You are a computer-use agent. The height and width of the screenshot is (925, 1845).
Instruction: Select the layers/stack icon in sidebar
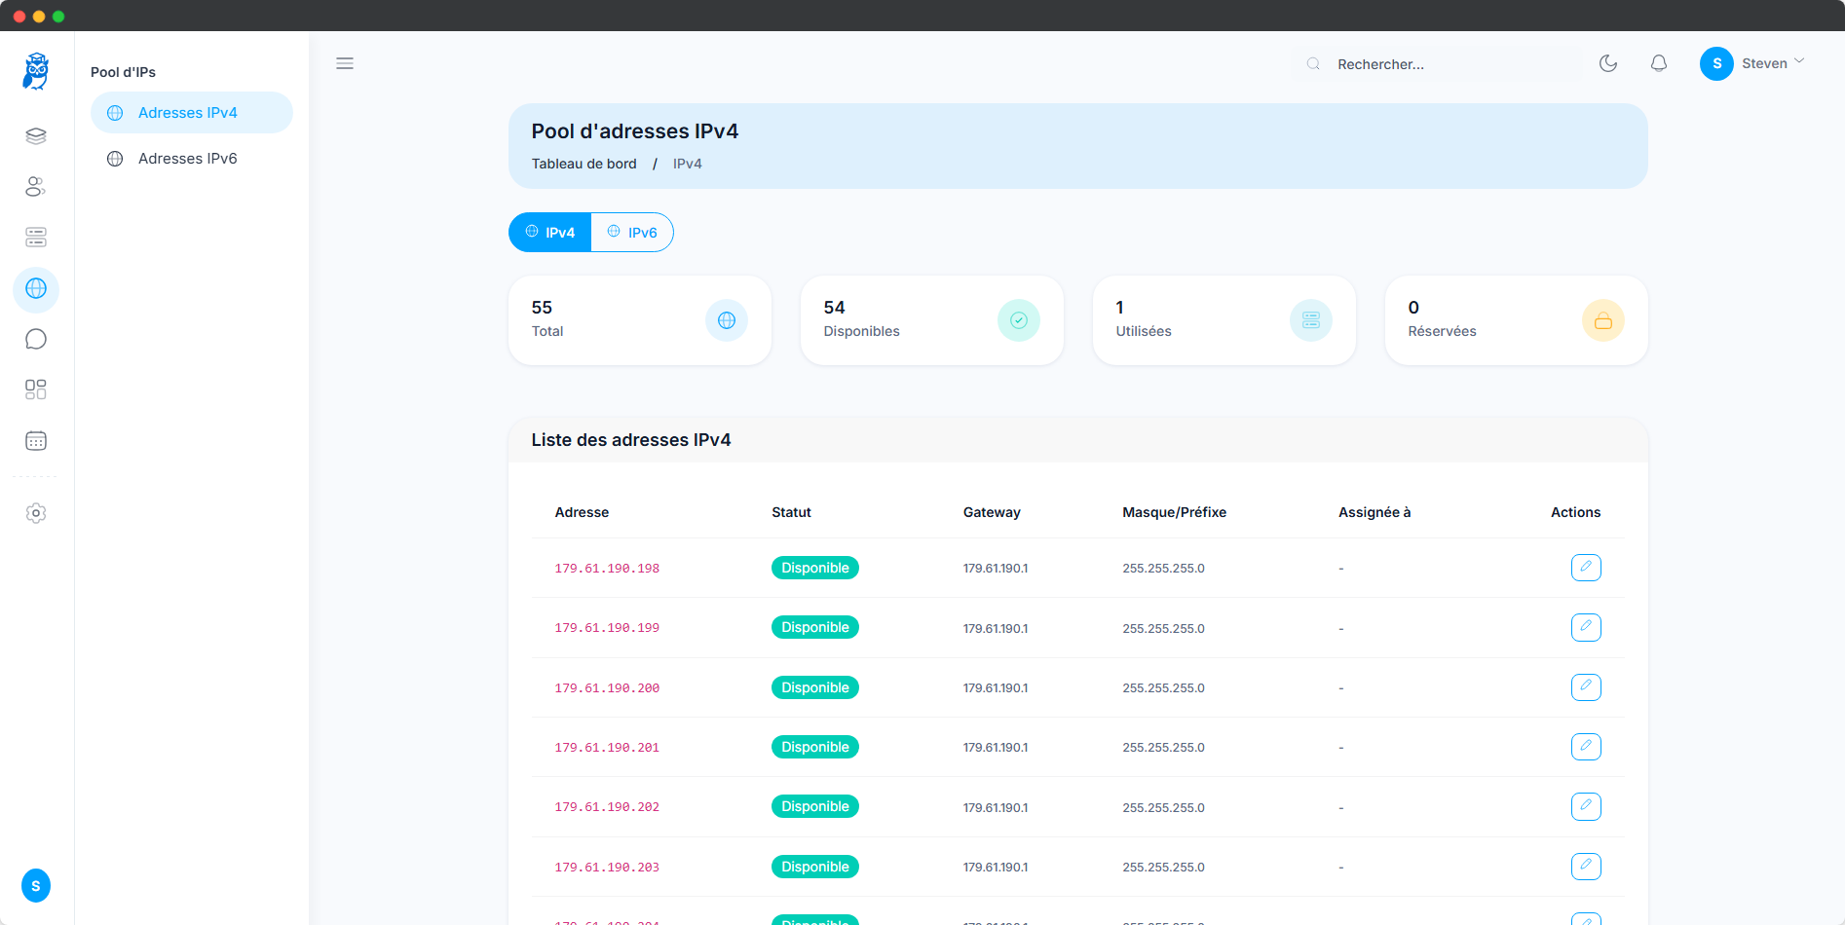[35, 136]
